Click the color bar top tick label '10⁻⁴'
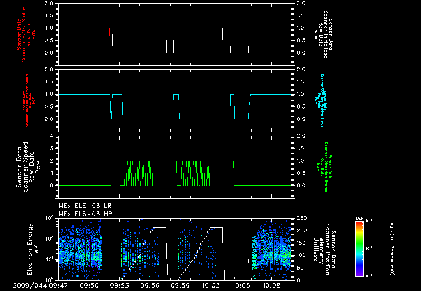421x291 pixels. pos(369,221)
